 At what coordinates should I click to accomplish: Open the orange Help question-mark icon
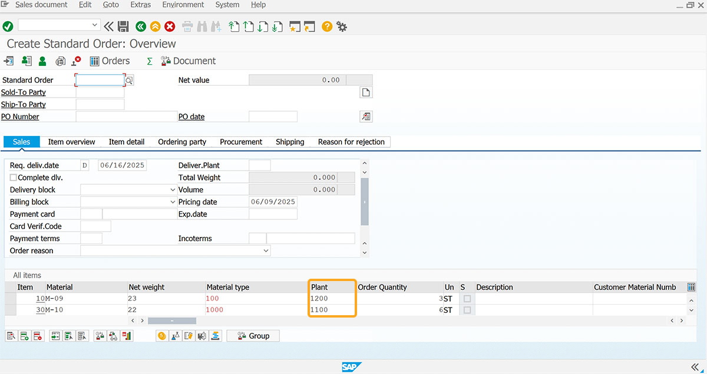click(x=327, y=26)
